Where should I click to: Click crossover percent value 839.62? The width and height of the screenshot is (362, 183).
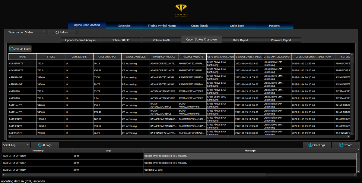[x=107, y=126]
